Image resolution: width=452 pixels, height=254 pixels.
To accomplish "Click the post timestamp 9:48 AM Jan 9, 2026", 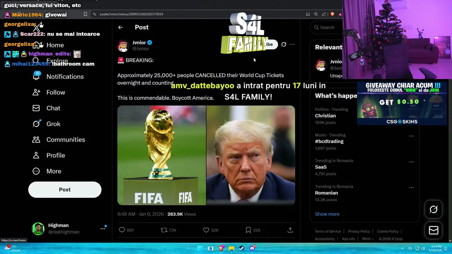I will click(x=141, y=214).
